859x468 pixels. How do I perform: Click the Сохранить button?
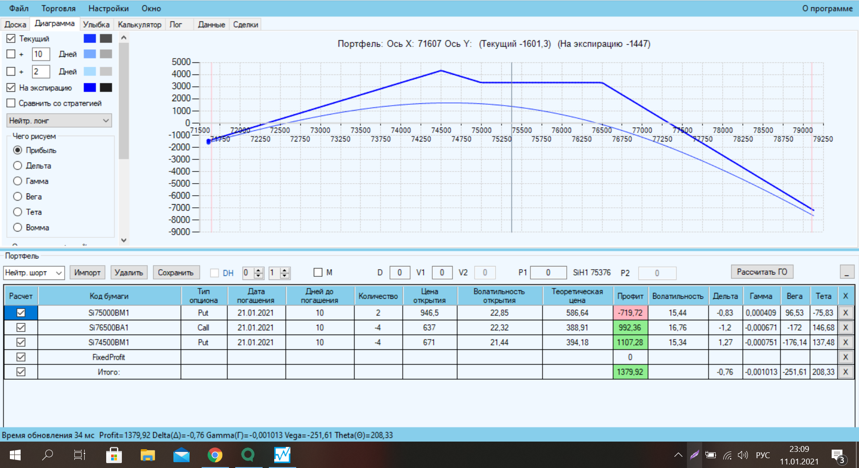tap(176, 272)
